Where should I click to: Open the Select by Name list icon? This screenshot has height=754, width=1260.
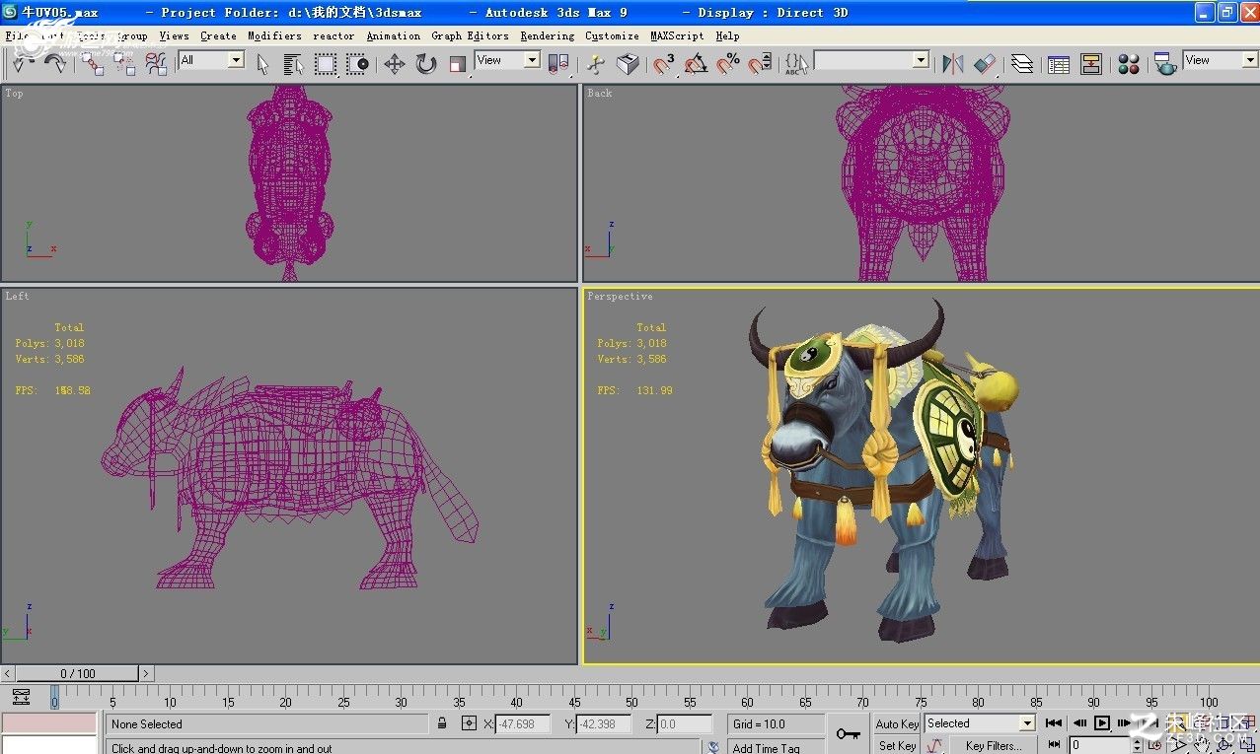(294, 64)
